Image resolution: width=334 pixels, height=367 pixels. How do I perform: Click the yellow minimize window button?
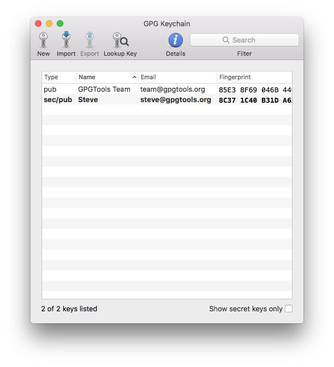click(x=49, y=23)
